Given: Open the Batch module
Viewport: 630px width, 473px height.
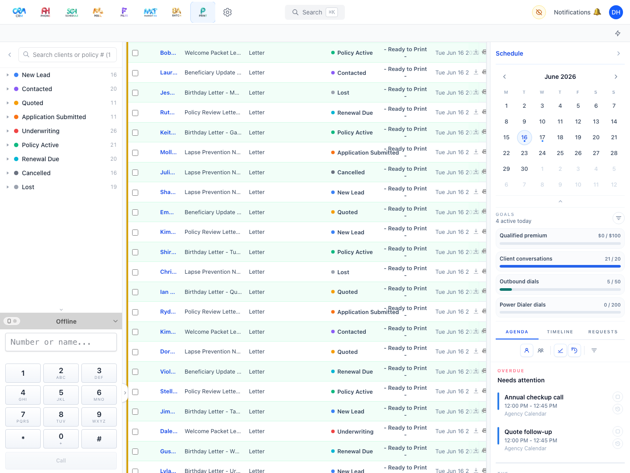Looking at the screenshot, I should (x=177, y=12).
